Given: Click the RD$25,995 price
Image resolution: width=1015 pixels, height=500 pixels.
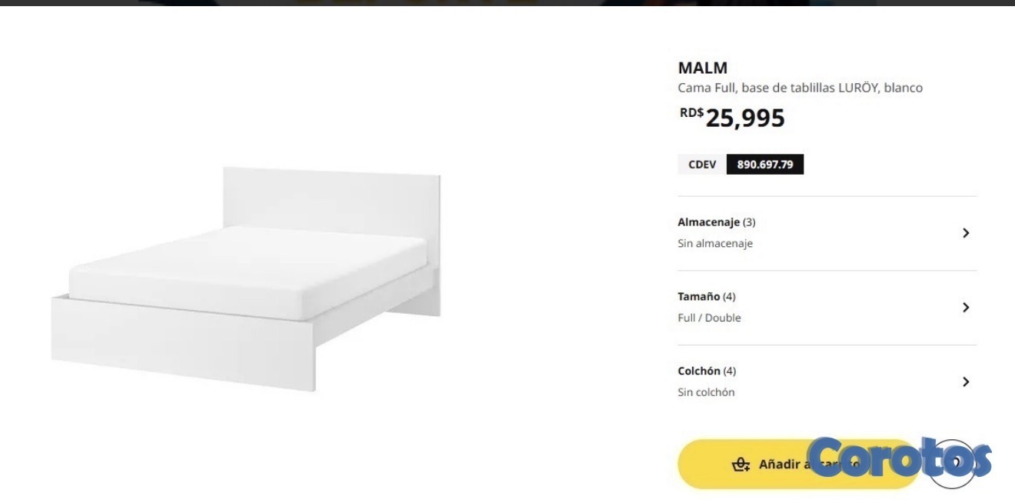Looking at the screenshot, I should coord(732,118).
